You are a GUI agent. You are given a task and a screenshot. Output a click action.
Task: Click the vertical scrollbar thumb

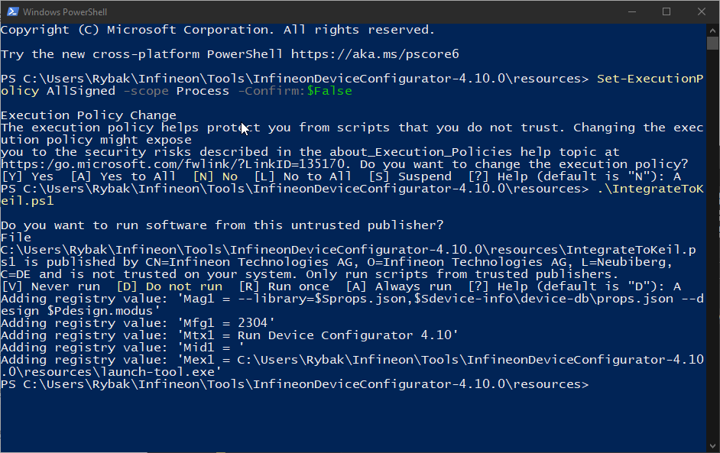[712, 43]
